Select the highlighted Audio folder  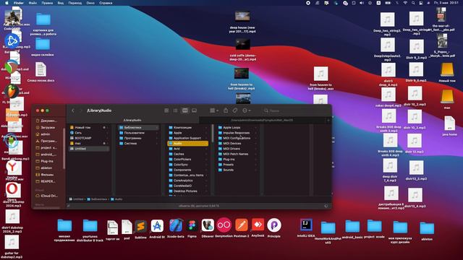pyautogui.click(x=188, y=143)
